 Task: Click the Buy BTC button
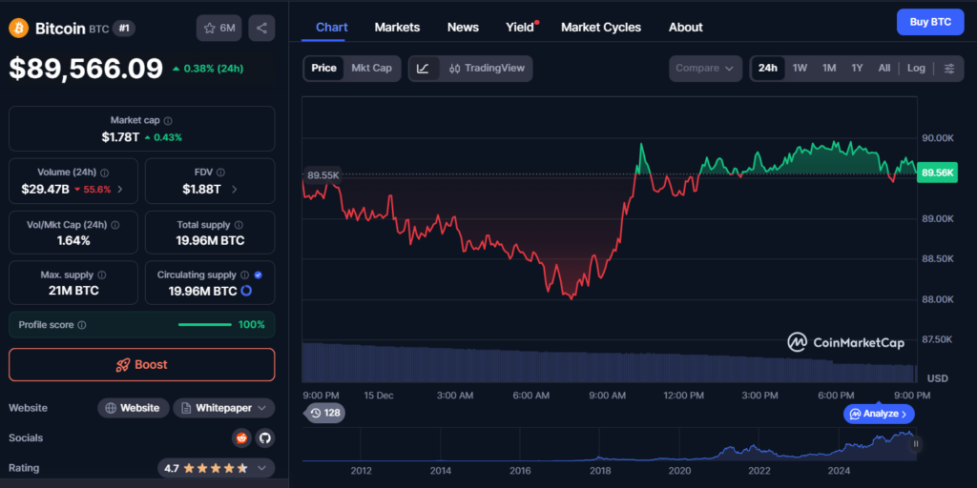[929, 22]
